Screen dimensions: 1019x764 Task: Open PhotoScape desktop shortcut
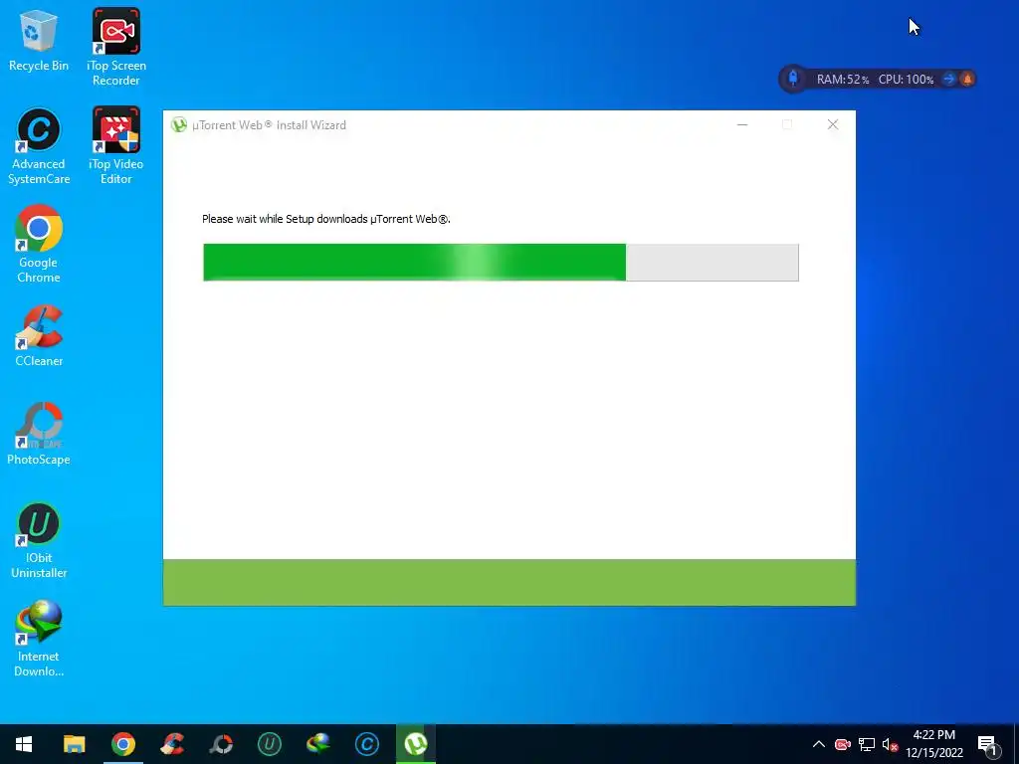pos(39,434)
